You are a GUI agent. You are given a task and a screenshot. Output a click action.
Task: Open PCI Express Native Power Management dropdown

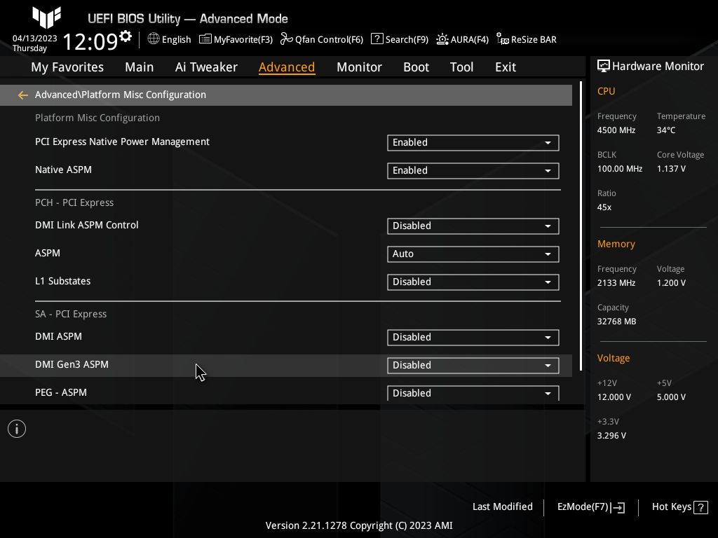(473, 143)
